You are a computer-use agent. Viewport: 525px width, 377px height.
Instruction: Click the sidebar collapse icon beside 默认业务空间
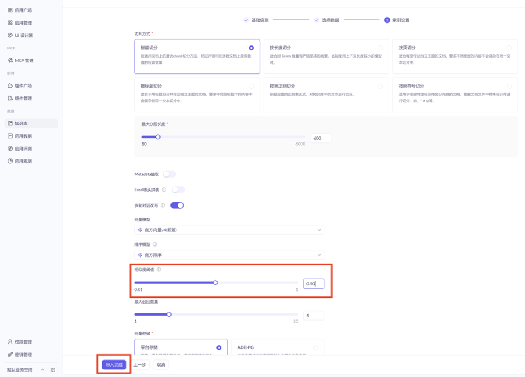tap(53, 370)
